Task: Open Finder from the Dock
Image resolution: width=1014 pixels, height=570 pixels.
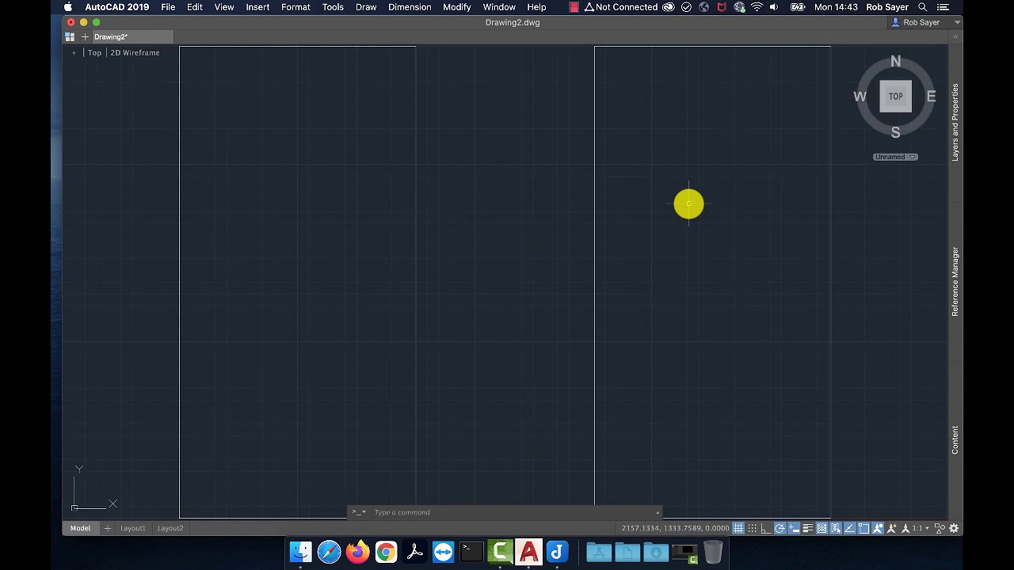Action: (301, 552)
